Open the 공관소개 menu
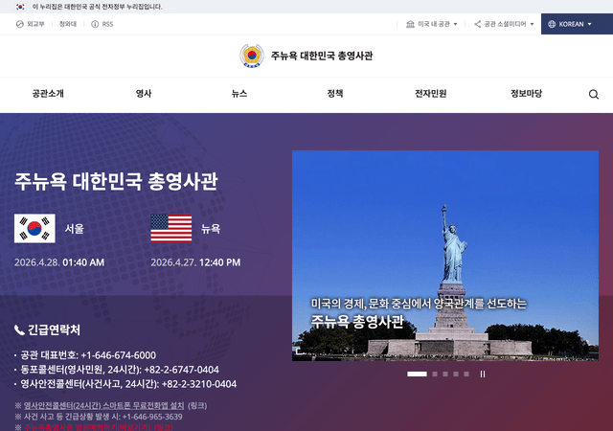 48,94
